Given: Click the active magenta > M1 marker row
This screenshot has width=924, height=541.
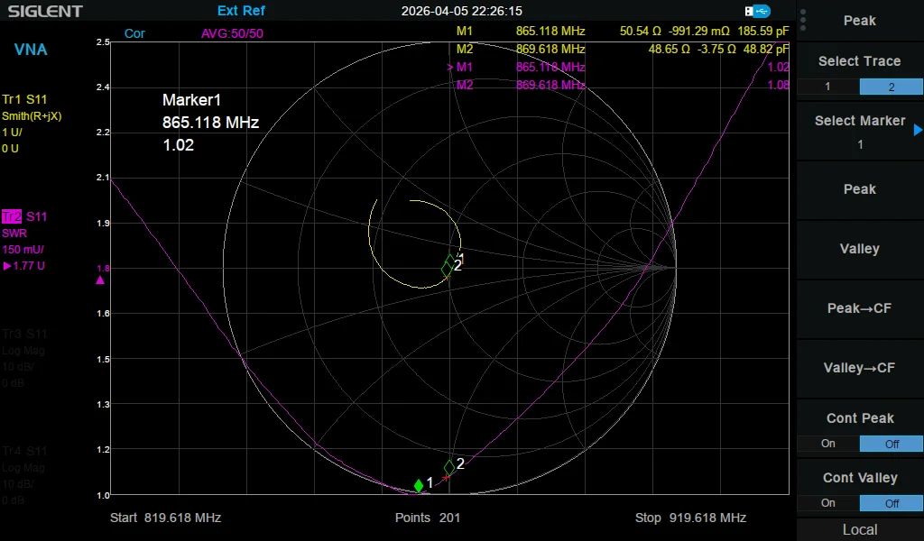Looking at the screenshot, I should pos(618,67).
